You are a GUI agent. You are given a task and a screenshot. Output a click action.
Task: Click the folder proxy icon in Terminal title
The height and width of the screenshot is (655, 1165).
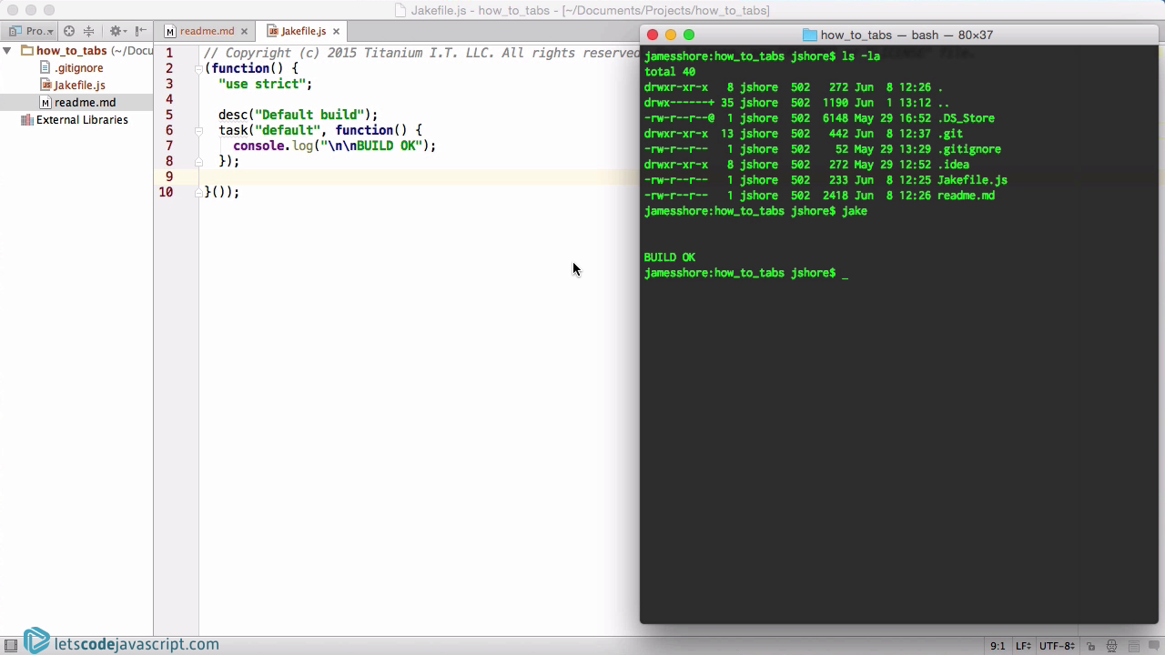click(x=809, y=35)
